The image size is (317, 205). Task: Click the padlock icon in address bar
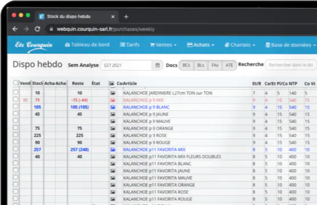(x=51, y=29)
